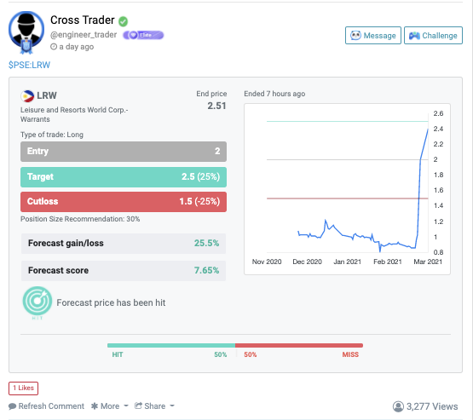Click the green HIT portion of the progress bar
This screenshot has height=420, width=473.
[x=171, y=345]
